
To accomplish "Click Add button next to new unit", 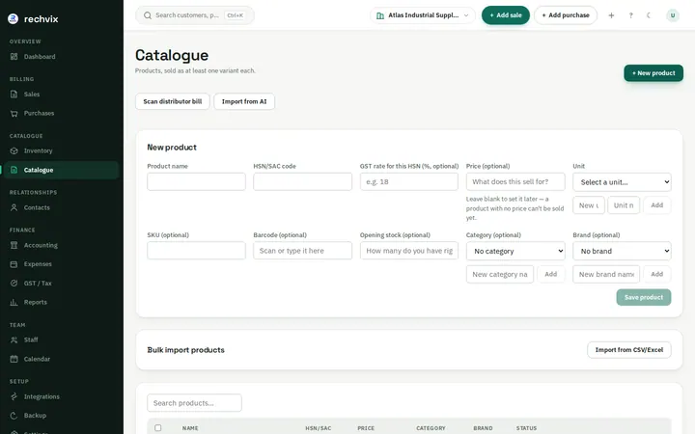I will pos(657,205).
